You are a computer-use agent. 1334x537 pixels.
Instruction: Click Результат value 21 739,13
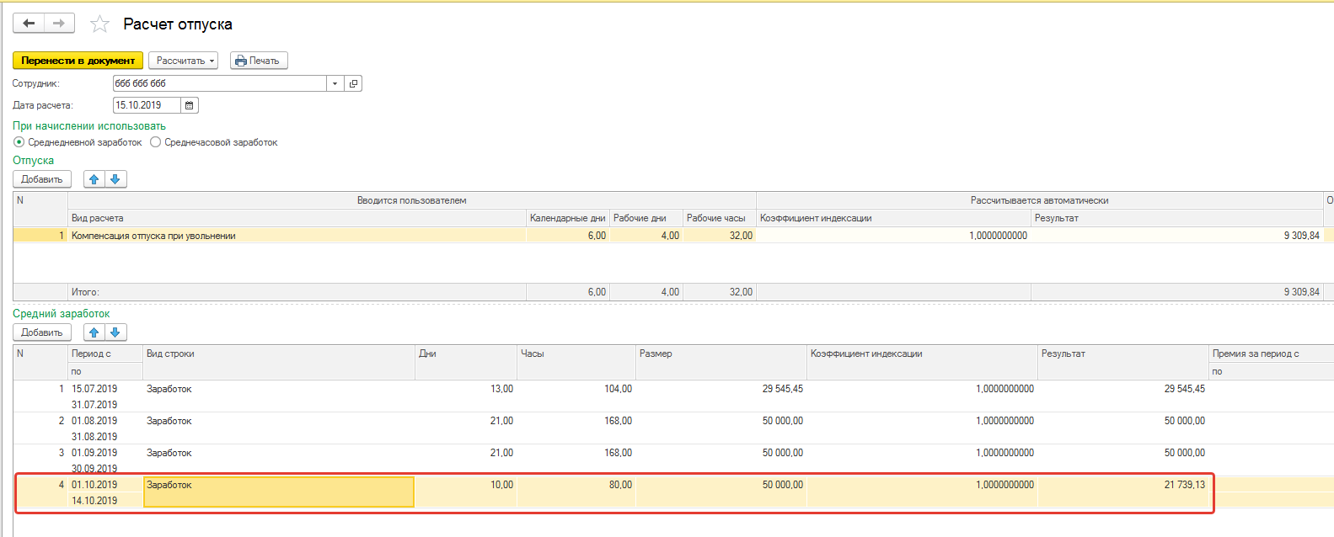coord(1185,485)
